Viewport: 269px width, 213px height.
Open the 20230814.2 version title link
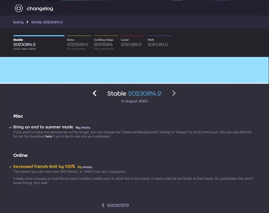(145, 93)
